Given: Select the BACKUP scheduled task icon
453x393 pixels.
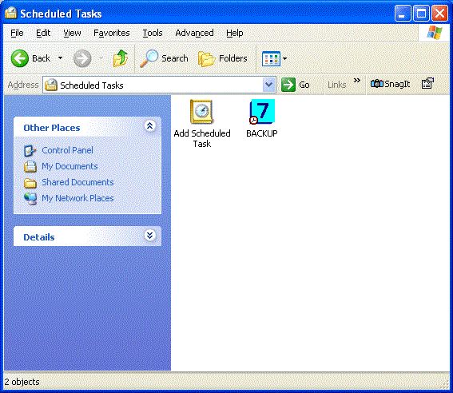Looking at the screenshot, I should (x=262, y=112).
